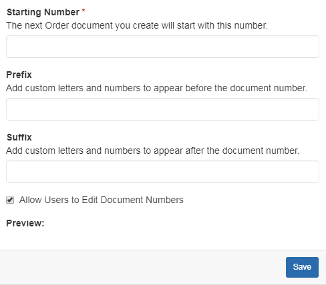Focus the required field under 'start with this number'
This screenshot has height=285, width=326.
click(x=162, y=47)
